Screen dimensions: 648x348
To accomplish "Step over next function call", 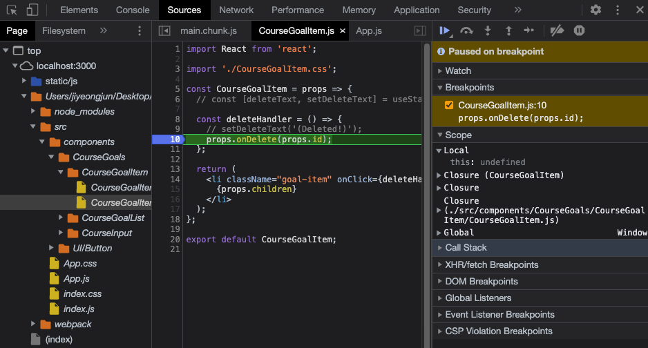I will (466, 30).
